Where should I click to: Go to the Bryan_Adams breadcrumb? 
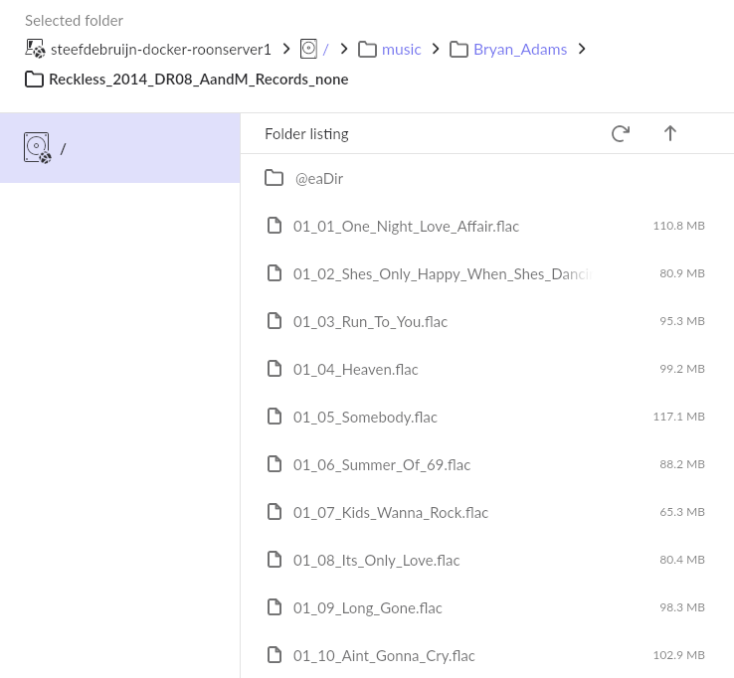point(520,49)
